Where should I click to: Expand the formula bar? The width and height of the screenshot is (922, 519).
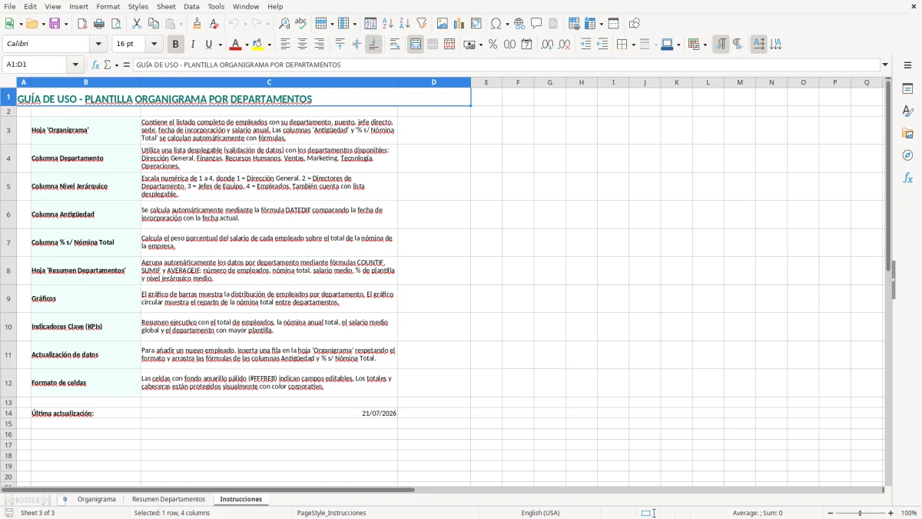[x=885, y=65]
